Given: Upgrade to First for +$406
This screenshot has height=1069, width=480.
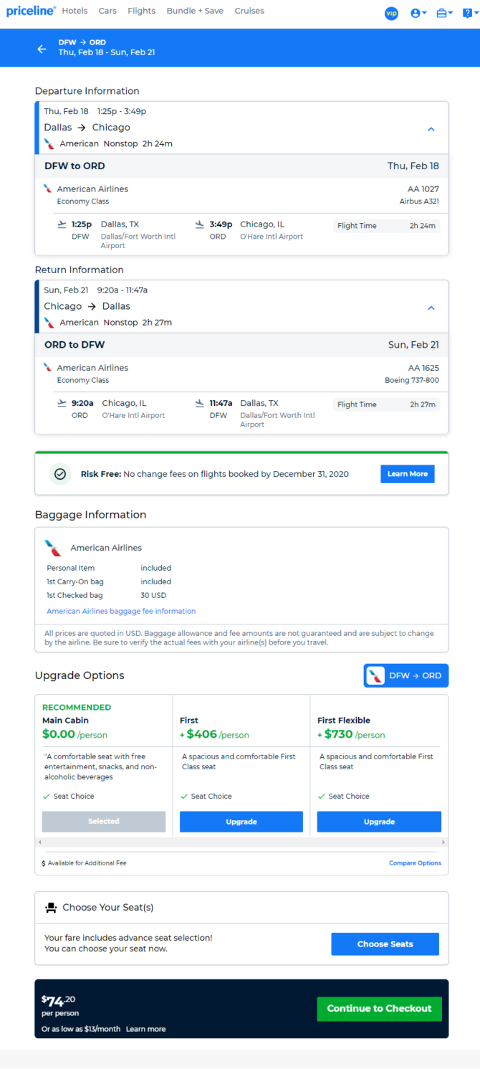Looking at the screenshot, I should pyautogui.click(x=241, y=822).
